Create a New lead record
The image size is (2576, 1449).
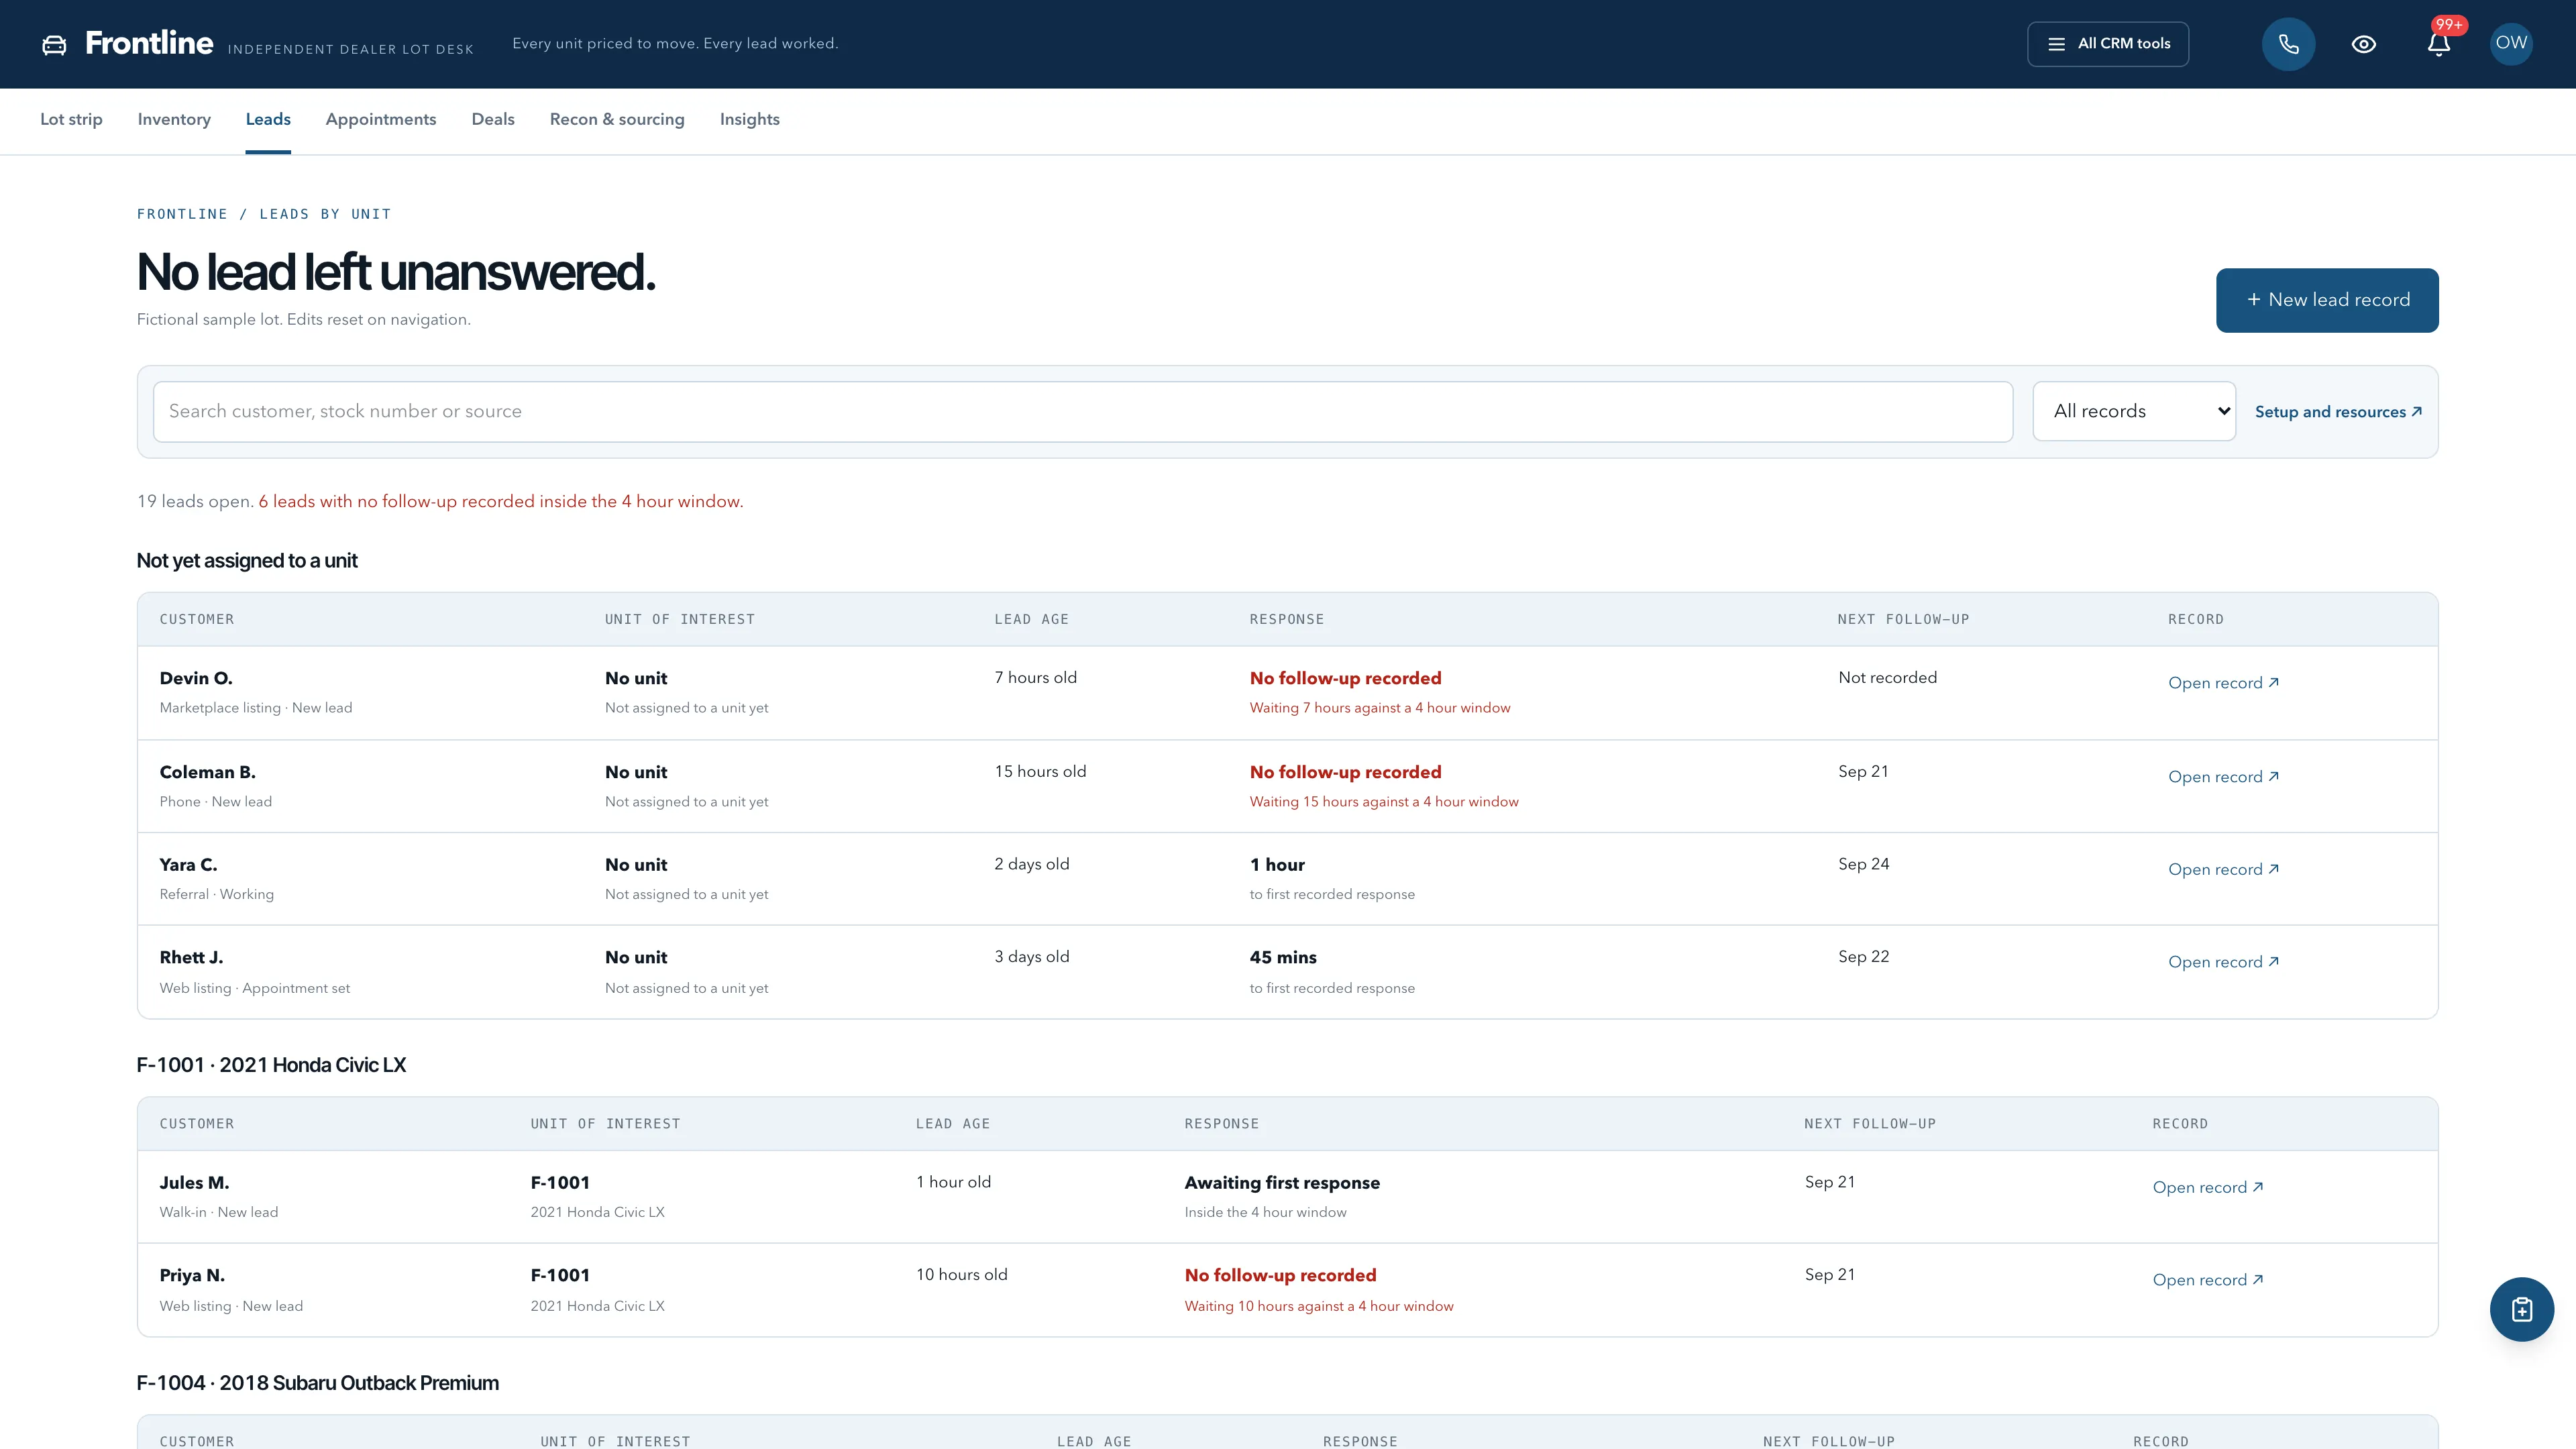[2327, 300]
